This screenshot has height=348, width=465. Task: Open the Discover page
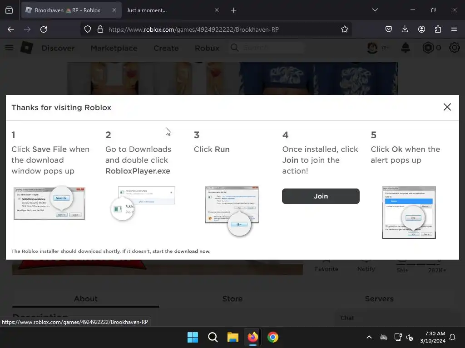[x=58, y=48]
